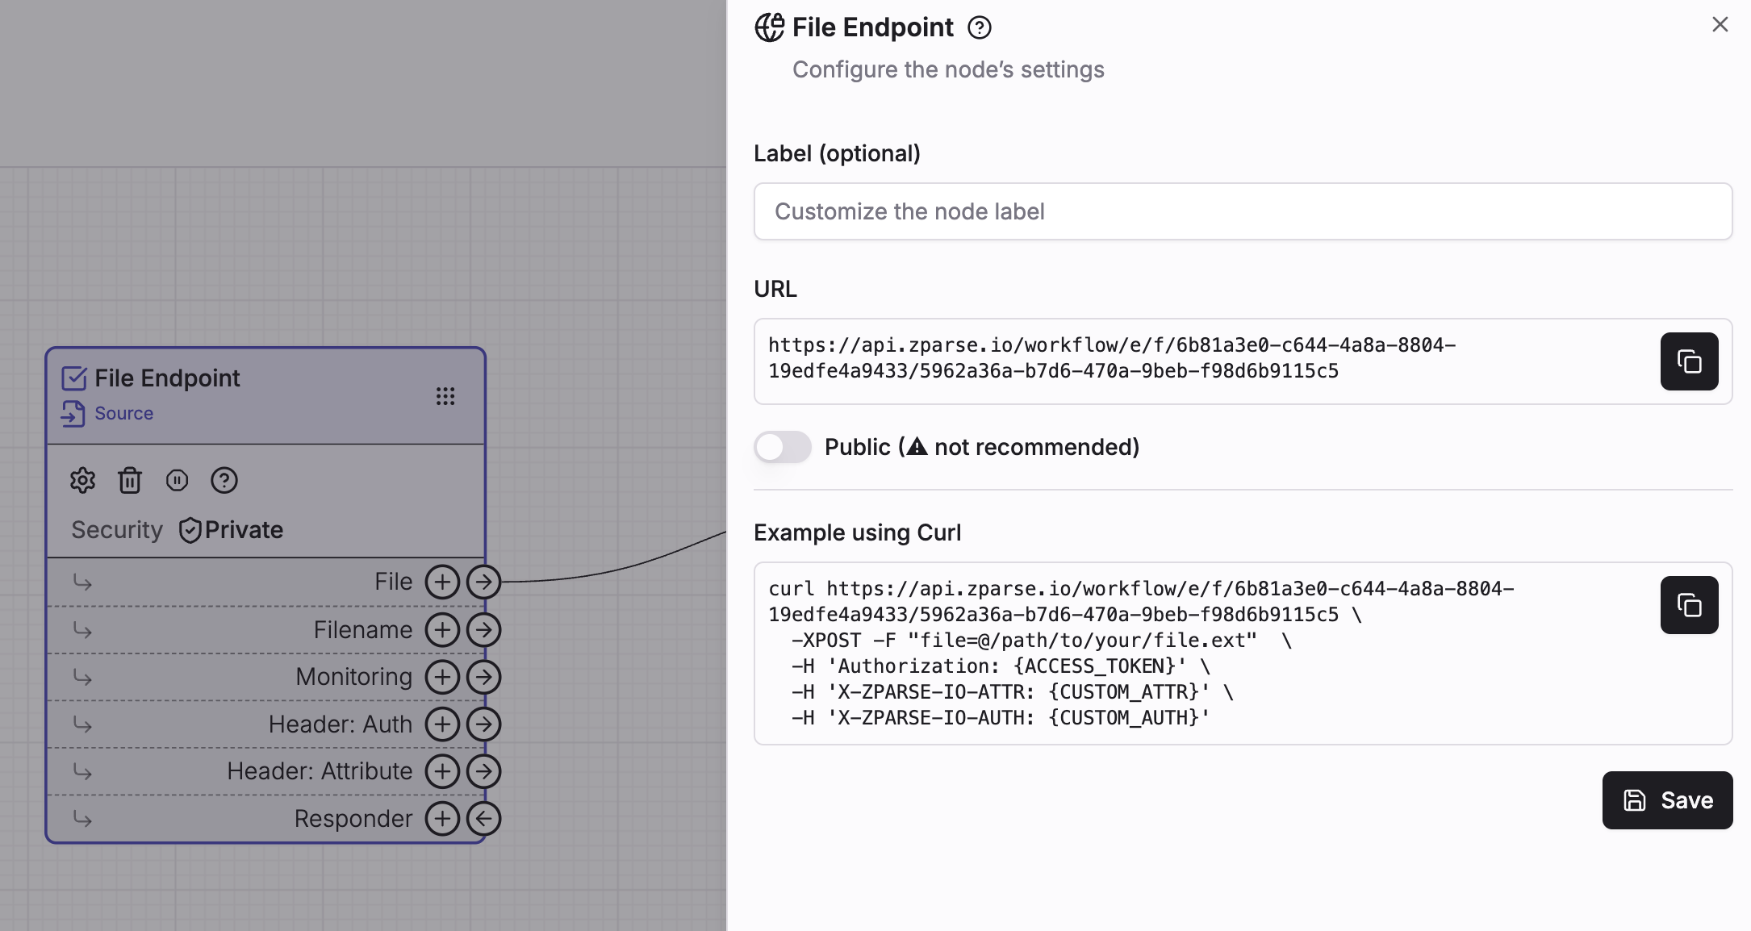
Task: Click the URL text starting https://api.zparse.io
Action: tap(1112, 358)
